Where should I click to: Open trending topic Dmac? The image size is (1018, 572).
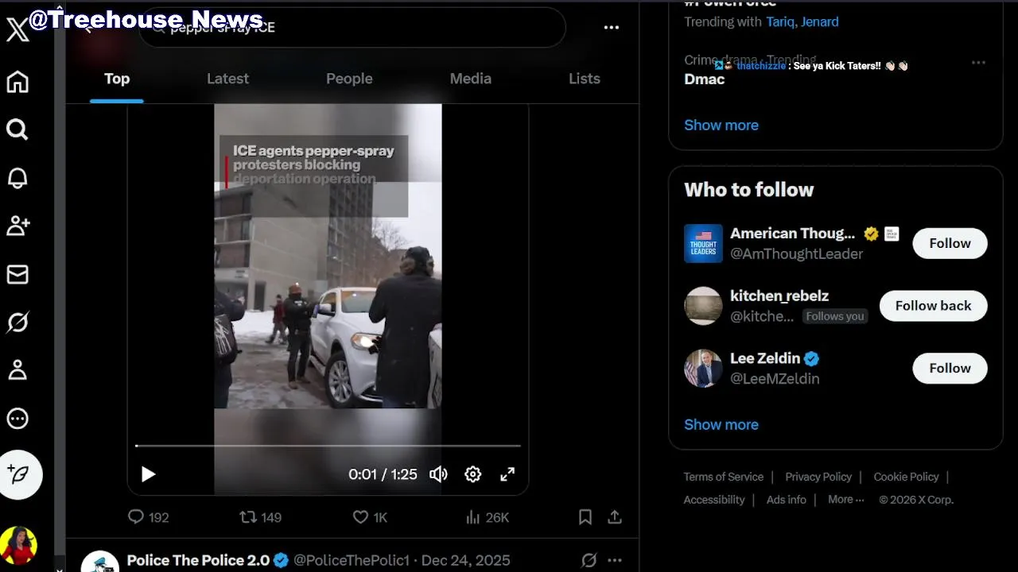pos(705,79)
